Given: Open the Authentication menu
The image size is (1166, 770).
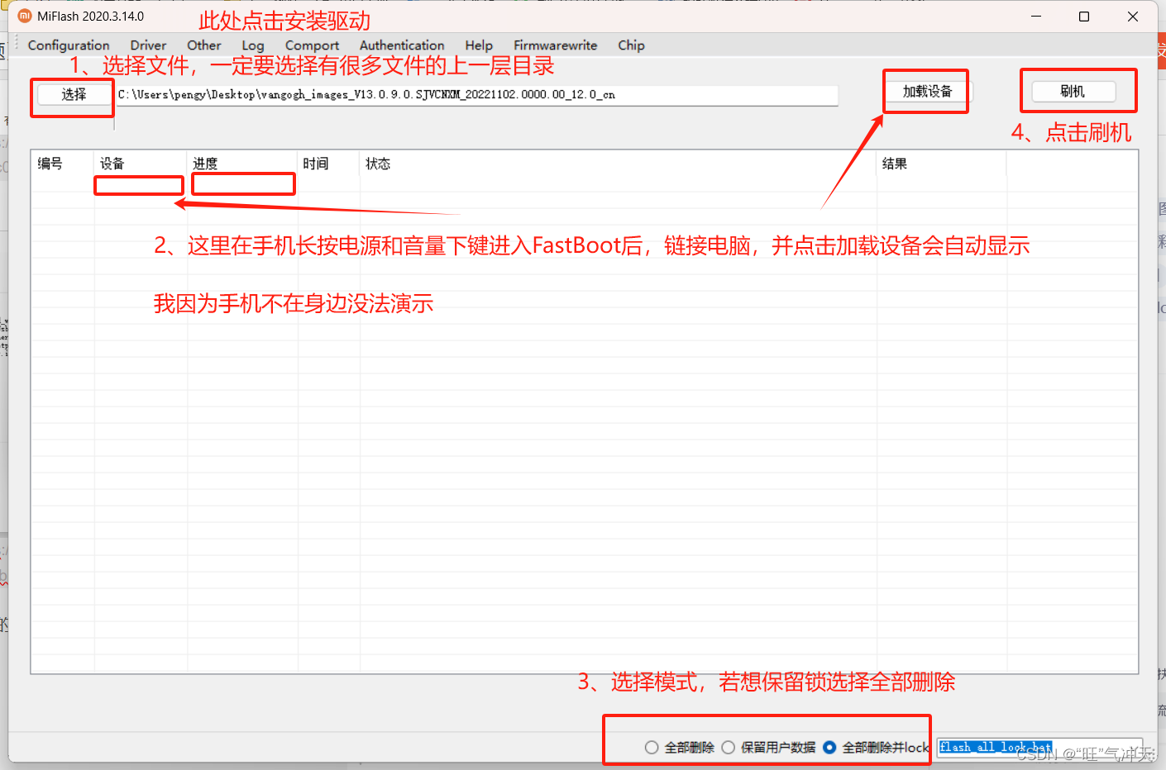Looking at the screenshot, I should click(x=402, y=45).
